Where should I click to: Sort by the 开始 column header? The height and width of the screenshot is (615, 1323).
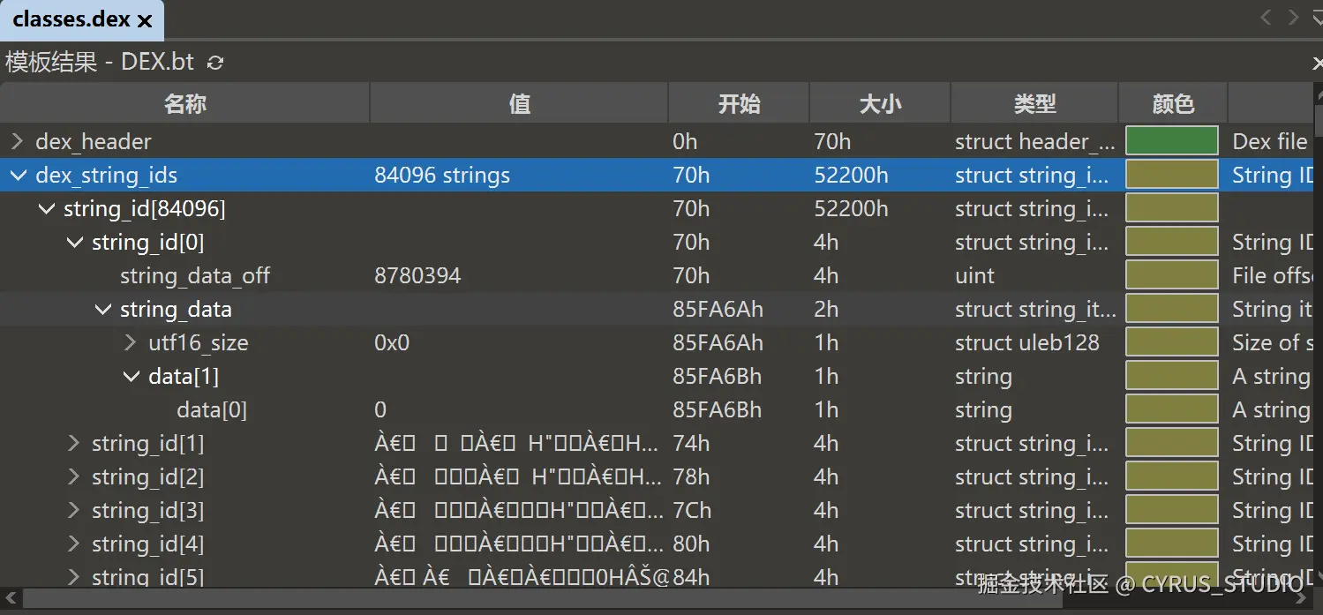coord(739,103)
